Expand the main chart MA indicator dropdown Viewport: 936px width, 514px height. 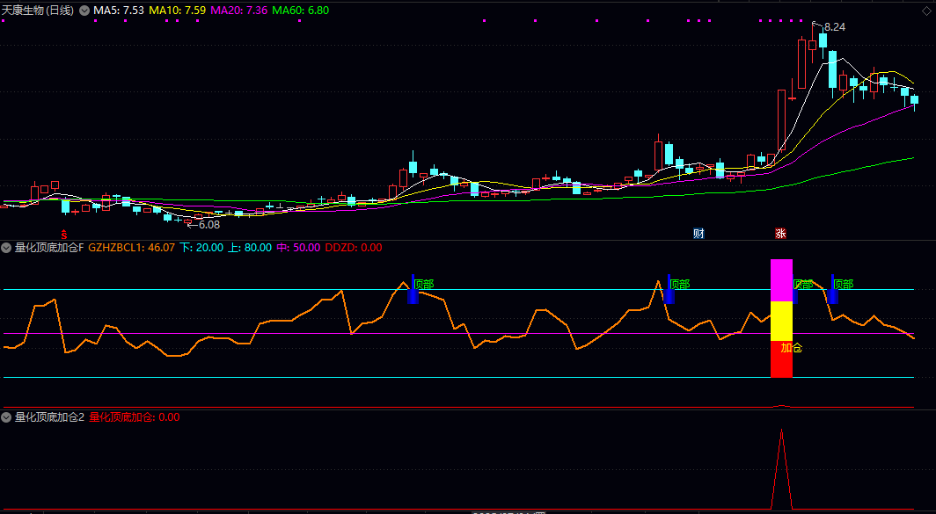[x=84, y=11]
